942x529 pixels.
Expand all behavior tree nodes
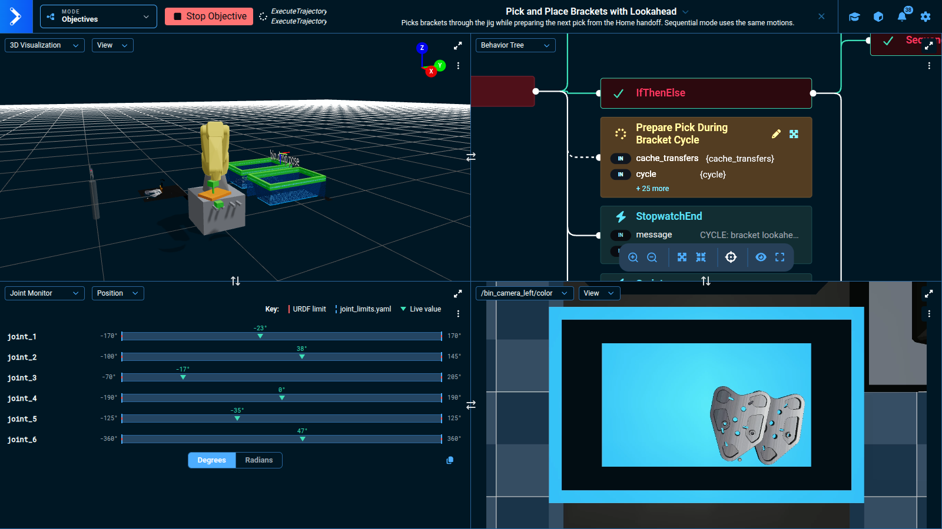[682, 257]
